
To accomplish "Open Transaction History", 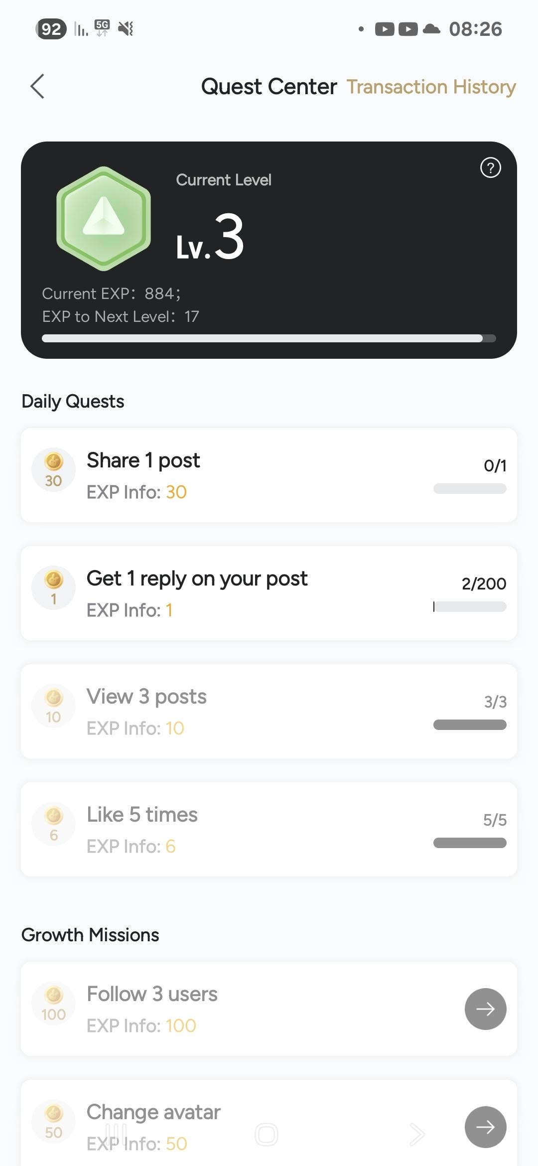I will coord(431,87).
